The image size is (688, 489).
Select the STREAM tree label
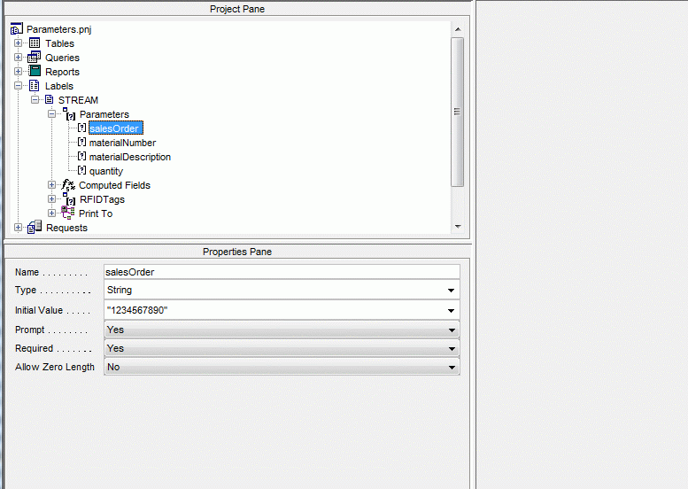78,100
